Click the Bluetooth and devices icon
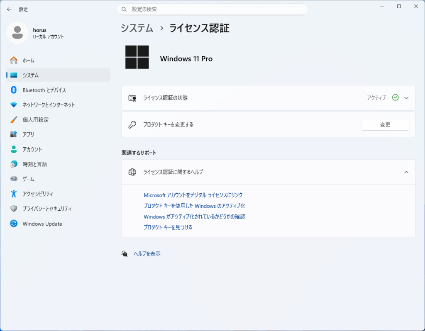This screenshot has width=425, height=331. click(14, 90)
